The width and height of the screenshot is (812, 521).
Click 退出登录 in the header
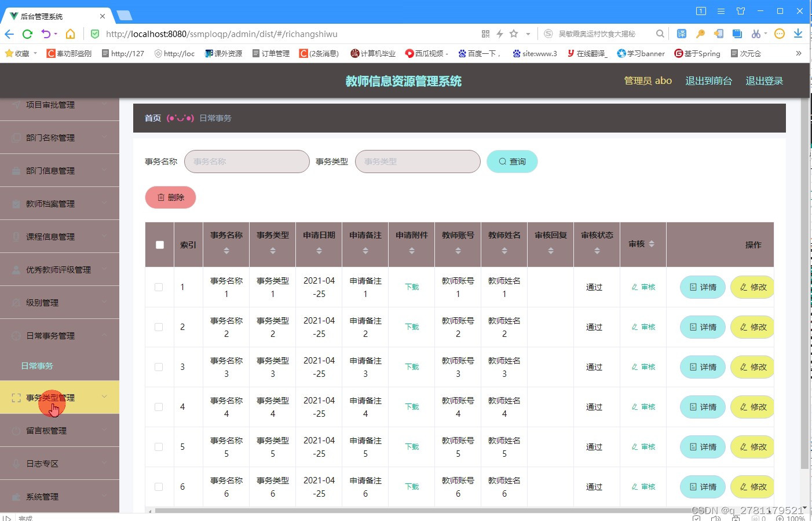click(764, 81)
